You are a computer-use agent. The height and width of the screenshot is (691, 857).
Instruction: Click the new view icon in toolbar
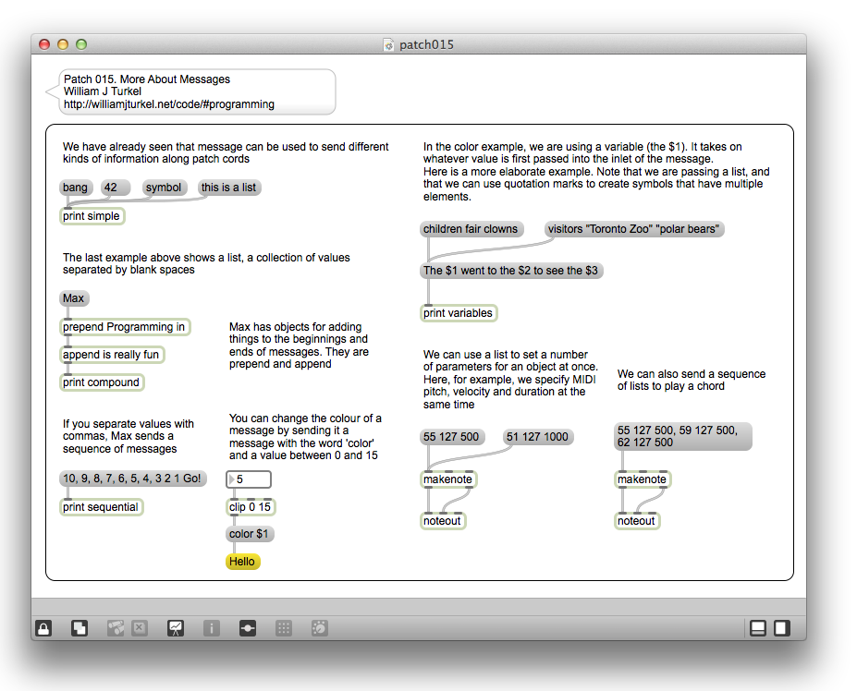pyautogui.click(x=80, y=628)
